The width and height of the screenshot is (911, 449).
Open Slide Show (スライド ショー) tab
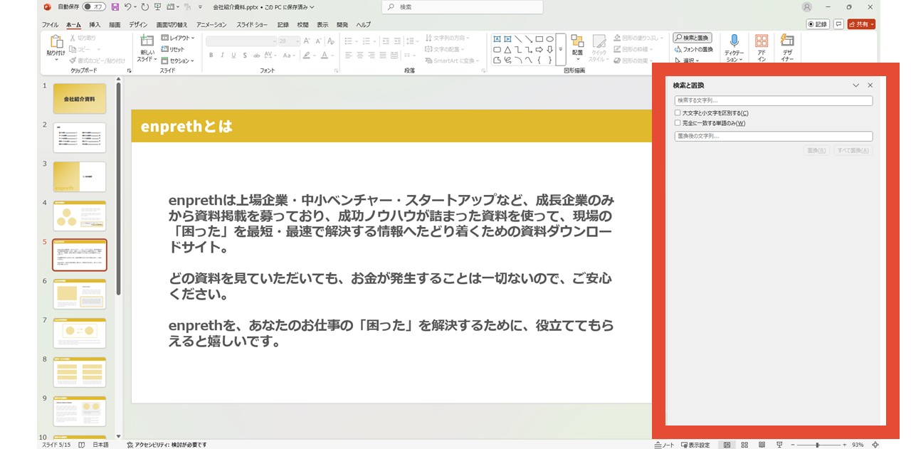point(252,24)
